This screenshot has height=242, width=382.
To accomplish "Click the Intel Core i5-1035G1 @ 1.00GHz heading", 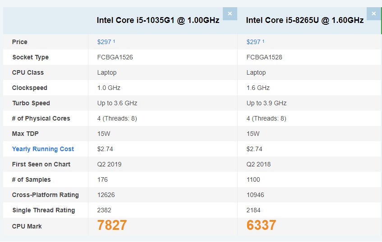I will pyautogui.click(x=158, y=20).
